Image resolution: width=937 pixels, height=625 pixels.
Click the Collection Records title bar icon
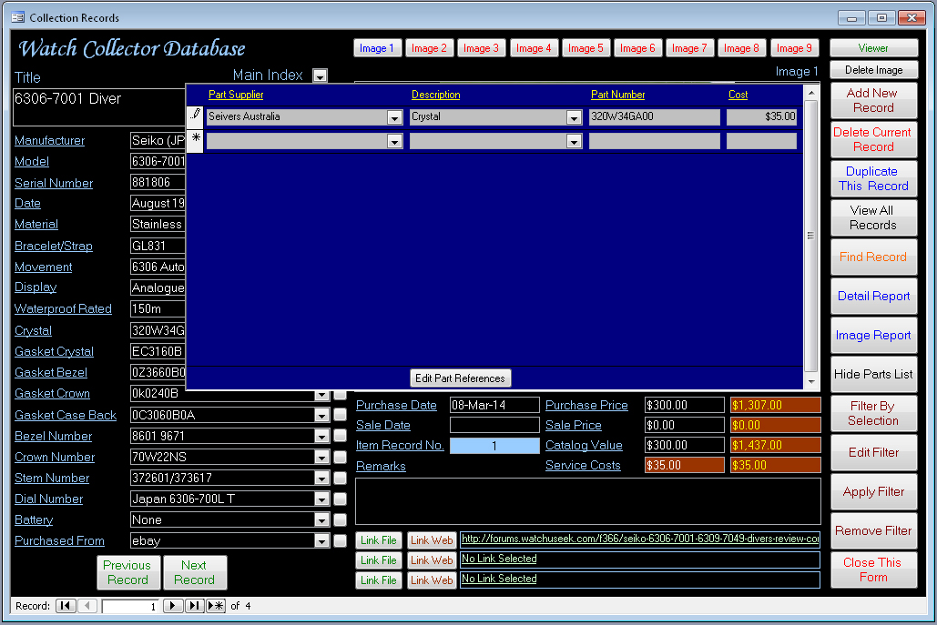pos(16,17)
